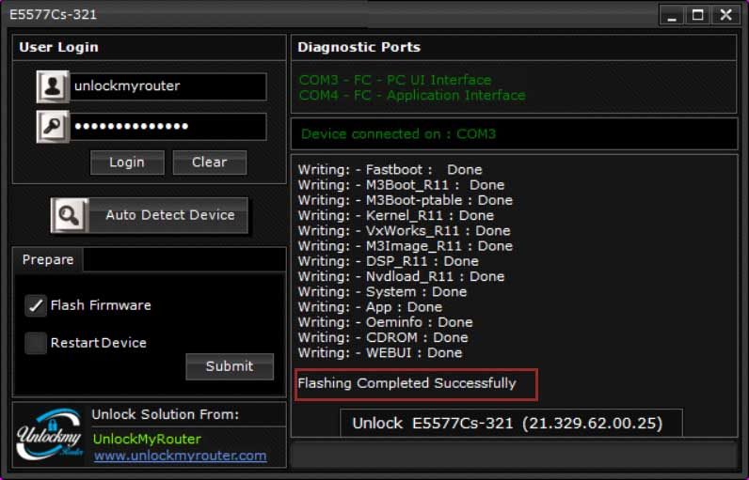Click the CDROM : Done log line
The width and height of the screenshot is (749, 480).
coord(383,337)
